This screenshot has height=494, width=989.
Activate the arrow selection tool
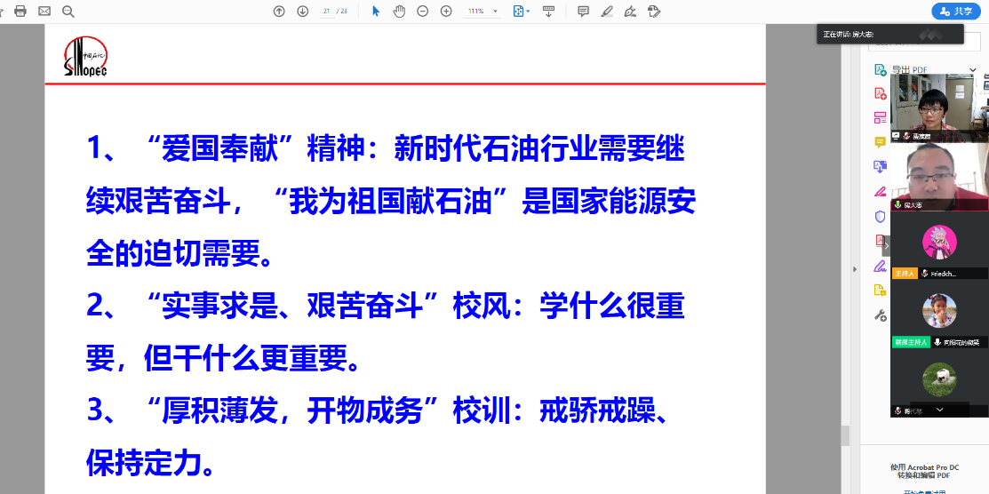pos(376,12)
